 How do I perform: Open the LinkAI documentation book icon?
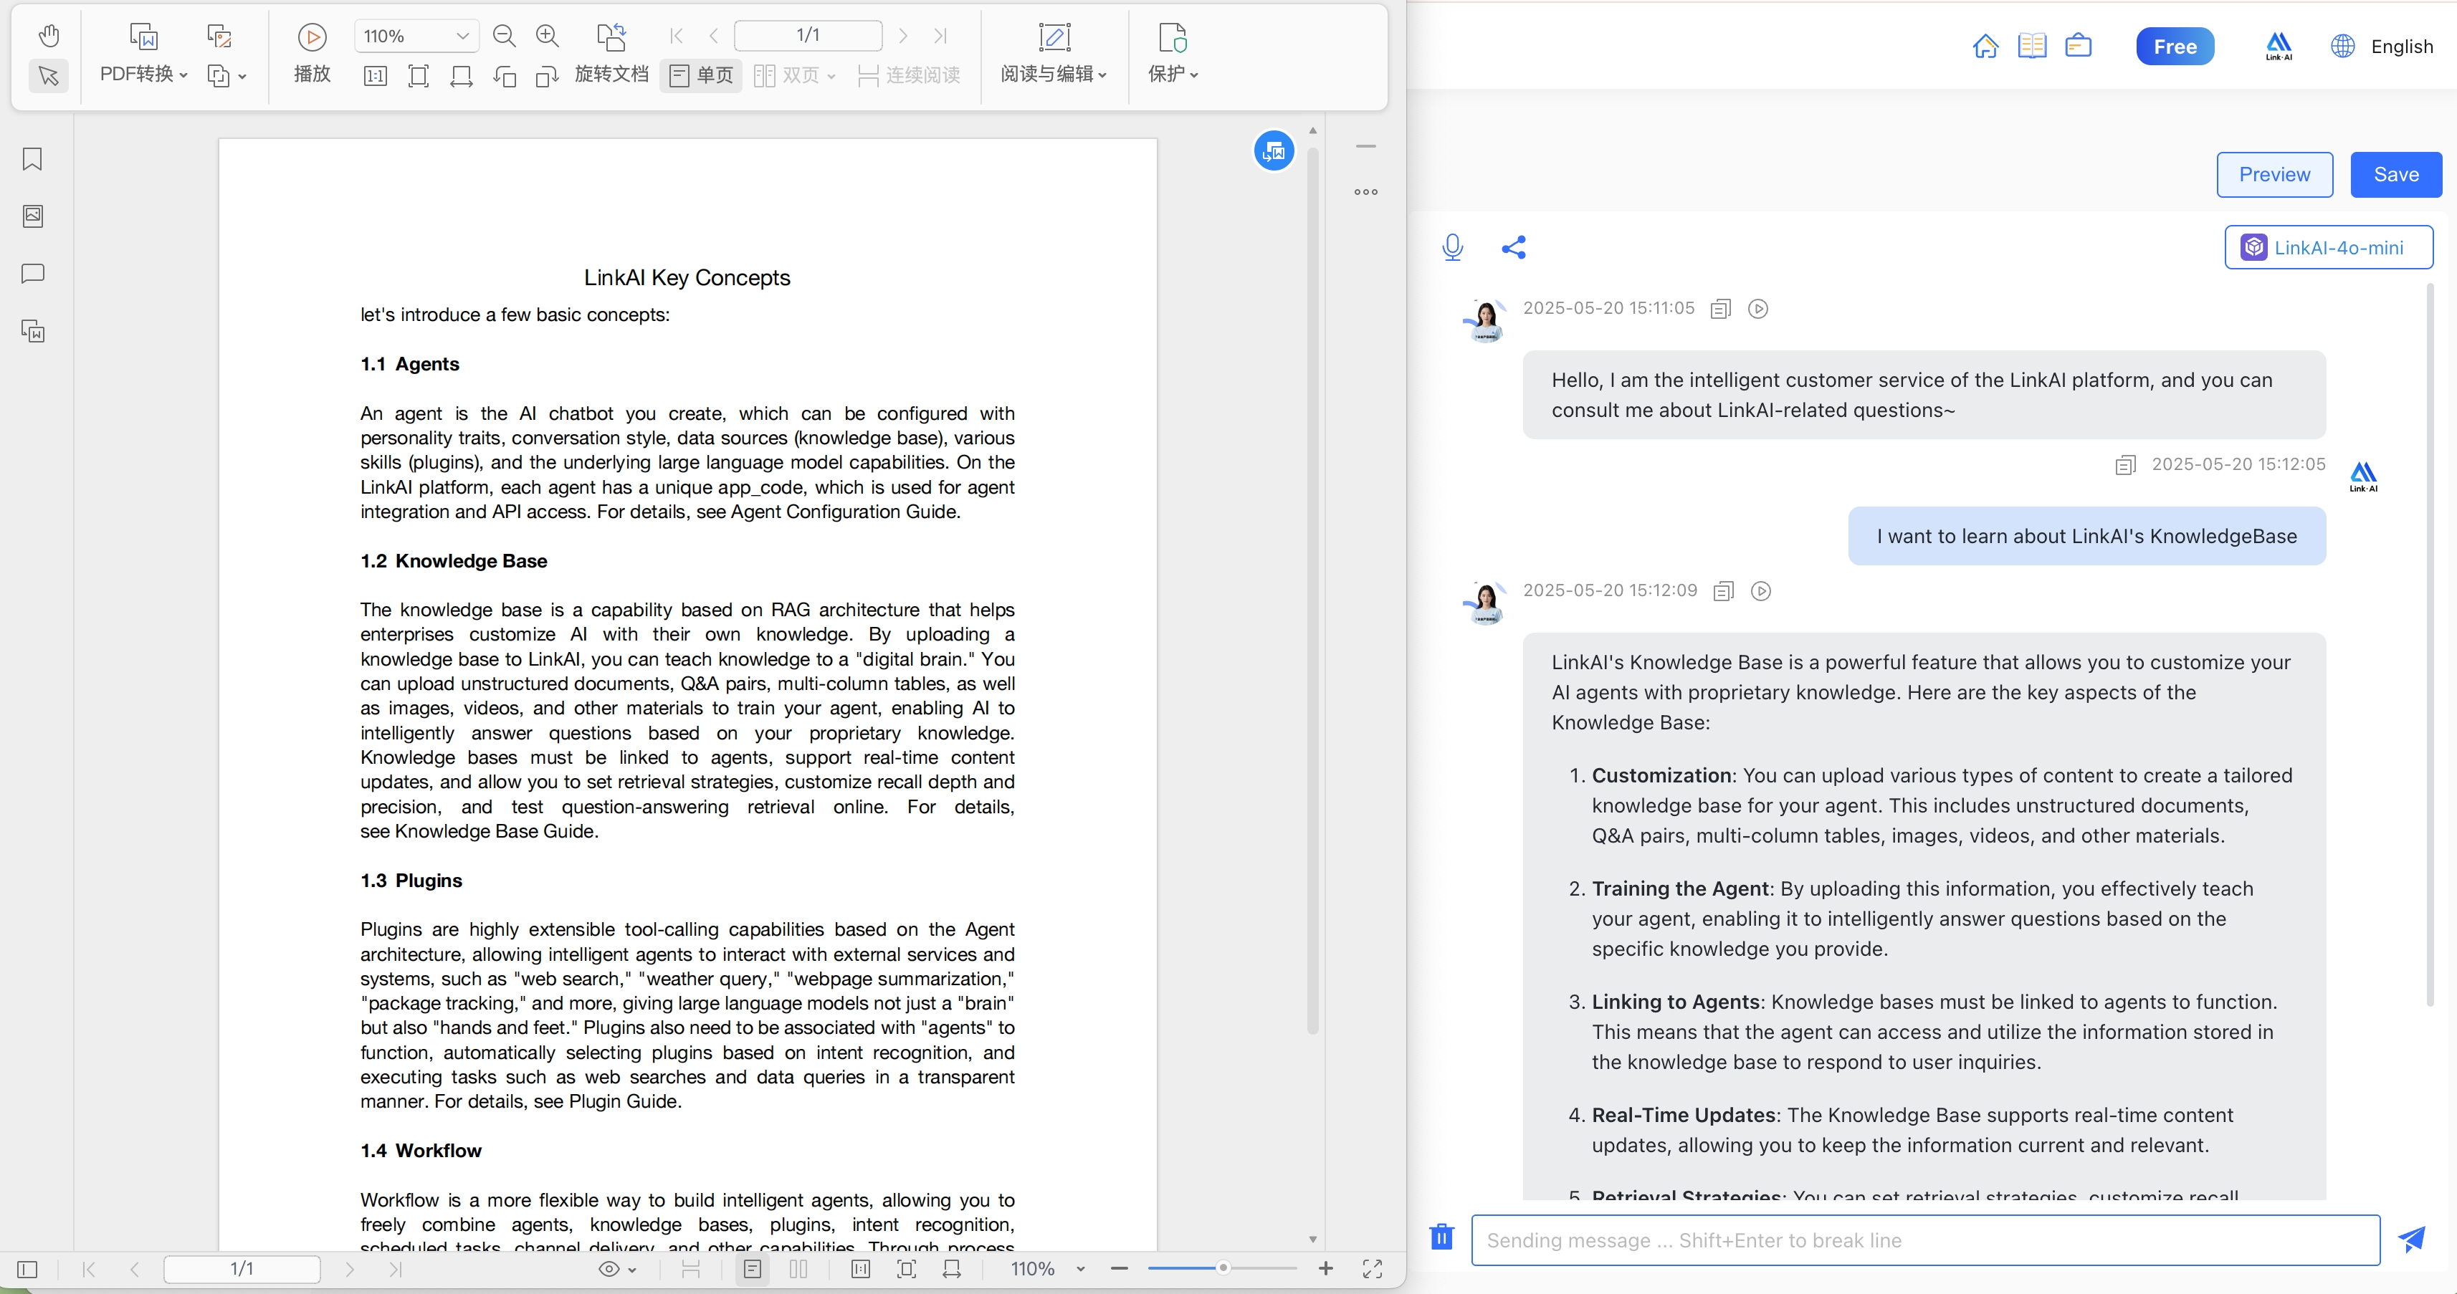coord(2033,46)
